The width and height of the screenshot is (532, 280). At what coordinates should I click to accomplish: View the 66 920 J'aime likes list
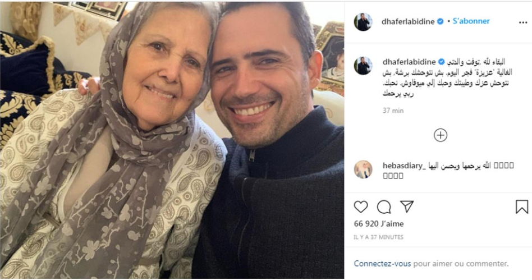379,224
